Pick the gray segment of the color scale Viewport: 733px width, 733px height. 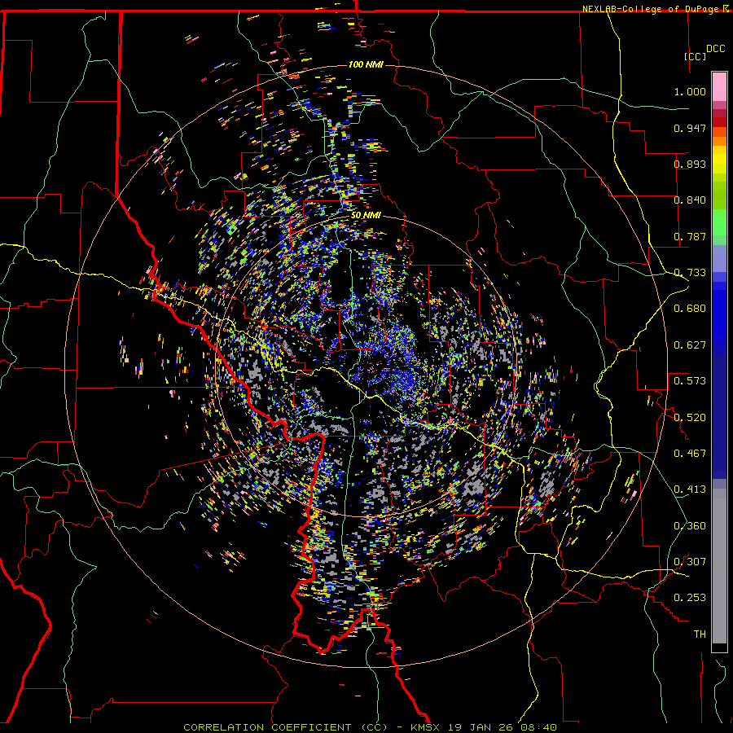click(x=719, y=568)
